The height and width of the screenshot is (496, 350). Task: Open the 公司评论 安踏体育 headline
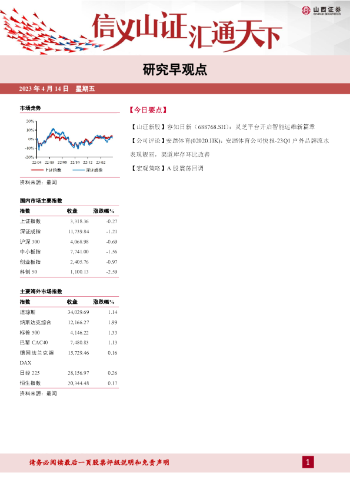229,147
